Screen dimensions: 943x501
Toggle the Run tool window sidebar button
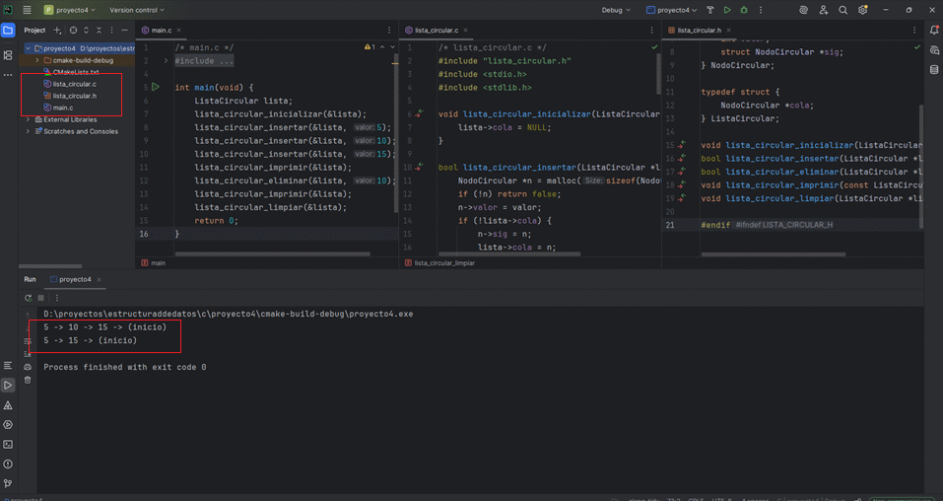coord(8,385)
